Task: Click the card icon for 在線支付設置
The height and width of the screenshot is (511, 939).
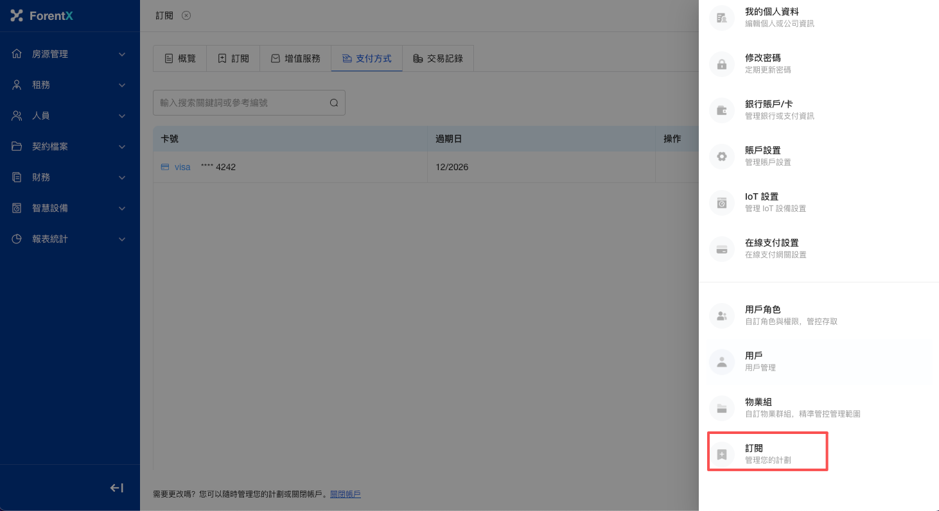Action: [x=721, y=249]
